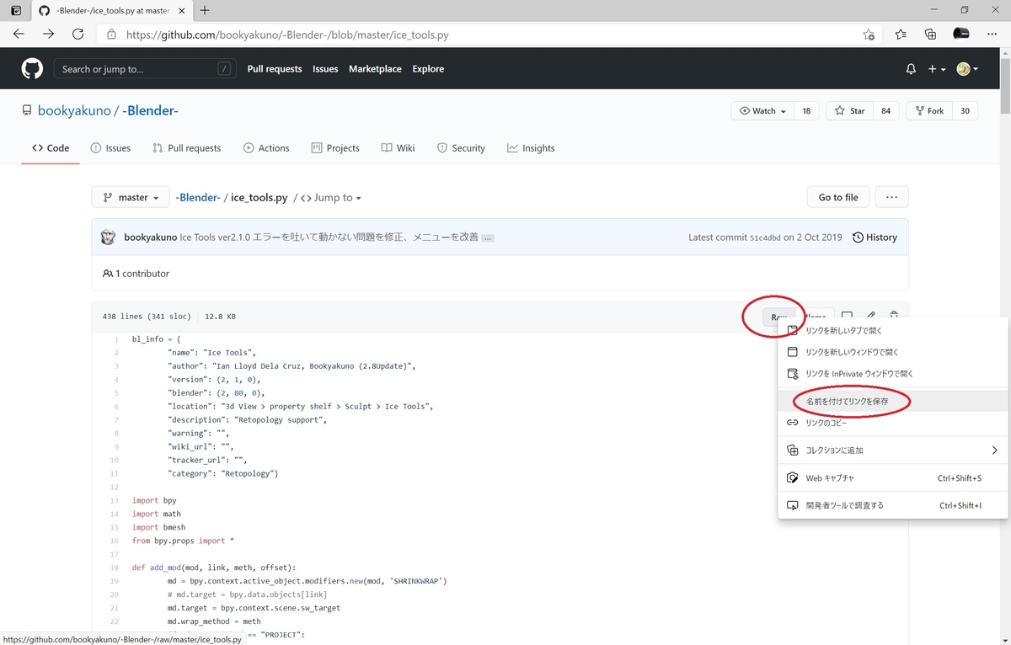Open the master branch selector

[x=131, y=197]
